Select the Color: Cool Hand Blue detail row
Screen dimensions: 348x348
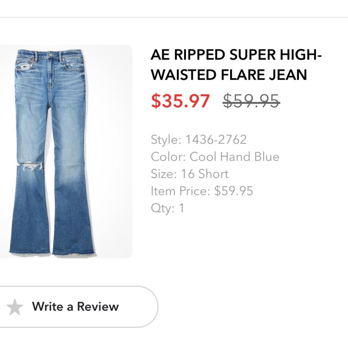[x=215, y=157]
